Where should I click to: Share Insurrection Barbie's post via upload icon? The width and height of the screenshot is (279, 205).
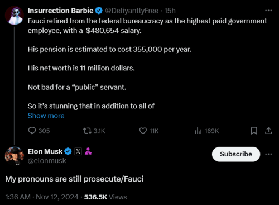pos(268,131)
